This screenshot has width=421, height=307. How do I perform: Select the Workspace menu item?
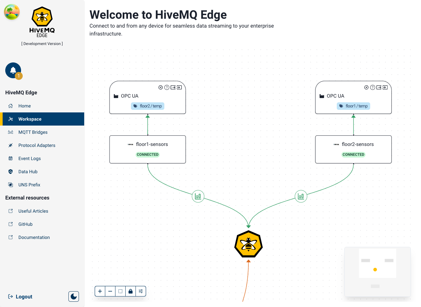click(42, 119)
